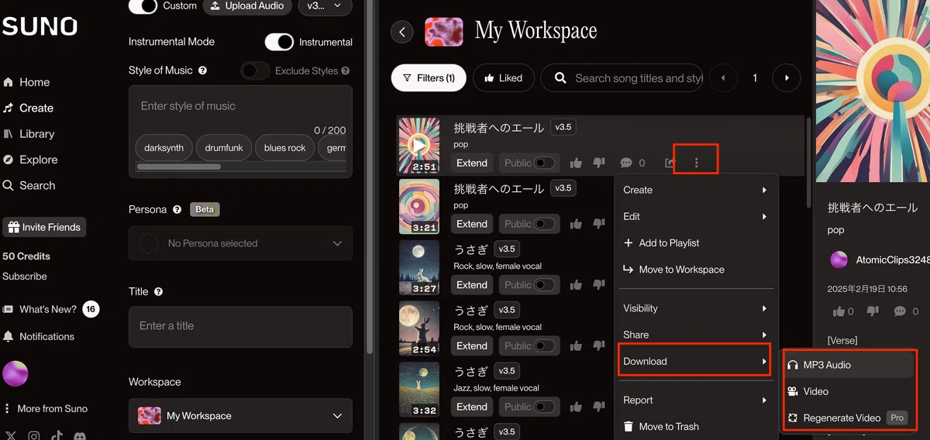Open the What's New? section
The width and height of the screenshot is (930, 440).
(50, 309)
